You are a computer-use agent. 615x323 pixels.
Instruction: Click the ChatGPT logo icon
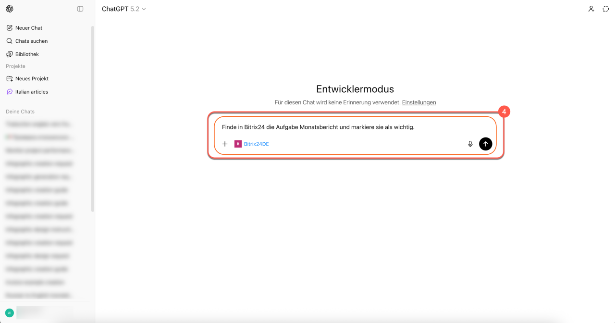pos(10,9)
